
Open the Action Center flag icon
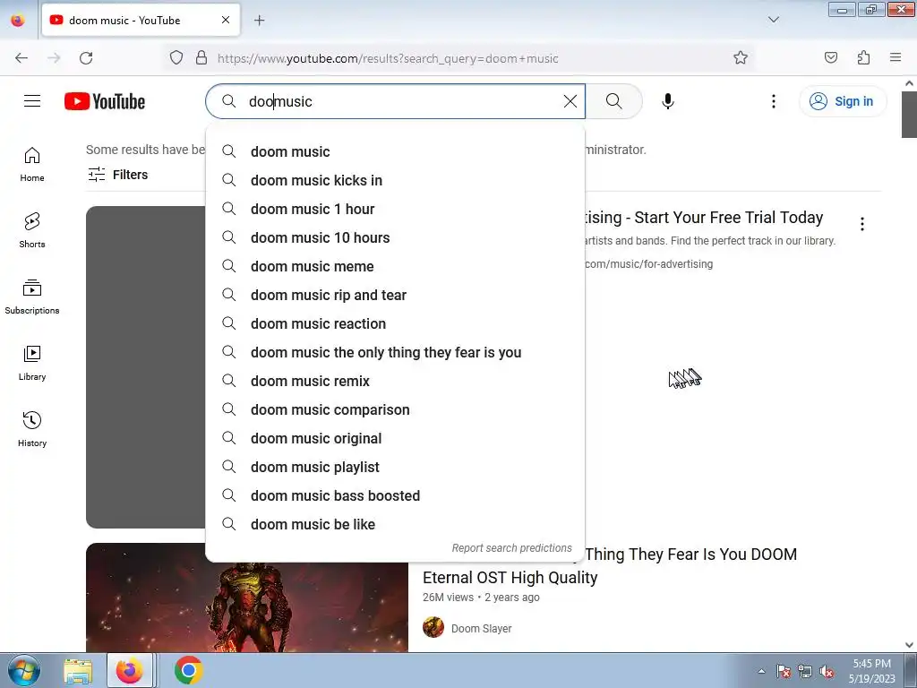click(x=784, y=672)
